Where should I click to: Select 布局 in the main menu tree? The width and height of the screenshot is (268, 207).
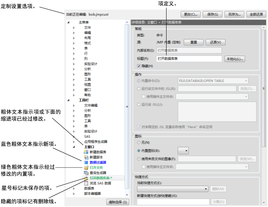pyautogui.click(x=87, y=38)
